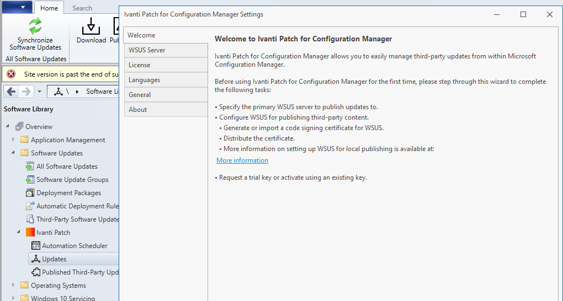Open Automation Scheduler under Ivanti Patch
This screenshot has height=301, width=563.
point(75,246)
